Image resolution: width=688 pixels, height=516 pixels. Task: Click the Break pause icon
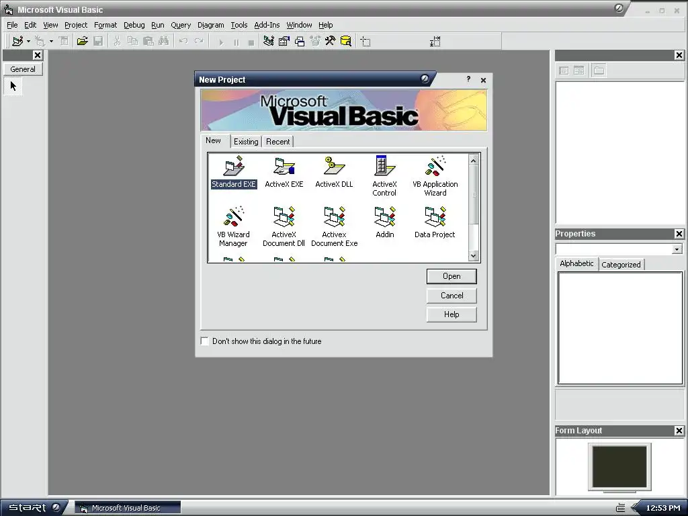pyautogui.click(x=236, y=42)
